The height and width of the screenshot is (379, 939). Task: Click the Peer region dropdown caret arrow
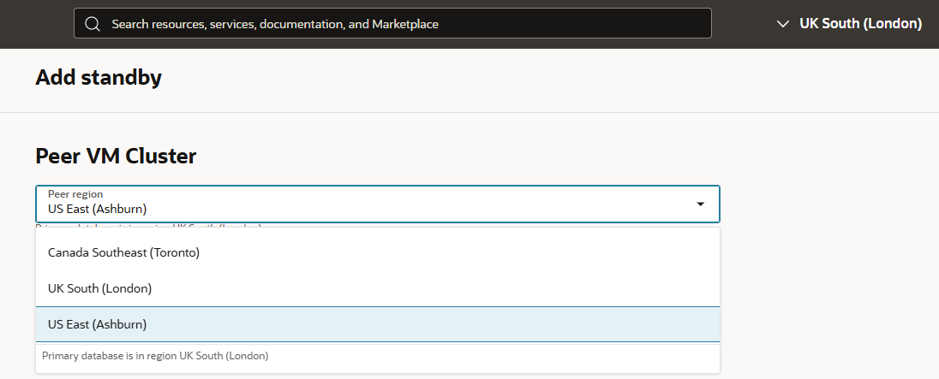[700, 204]
